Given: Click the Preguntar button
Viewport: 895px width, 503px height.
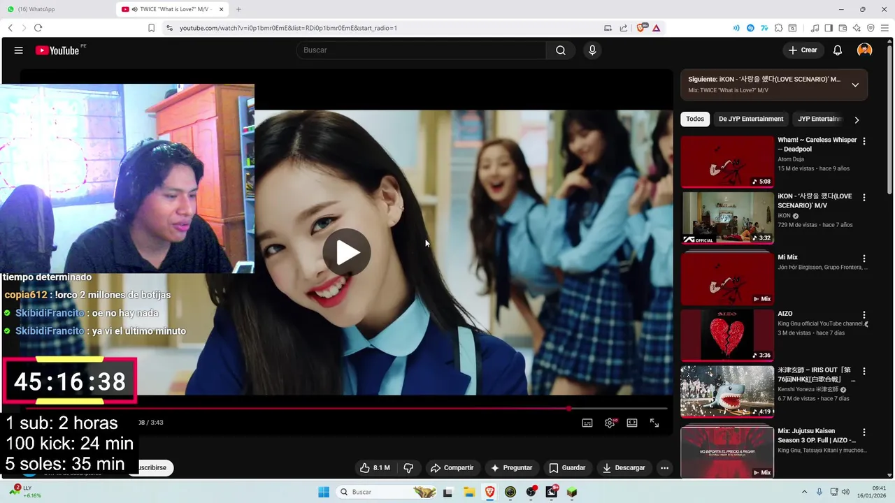Looking at the screenshot, I should 512,468.
